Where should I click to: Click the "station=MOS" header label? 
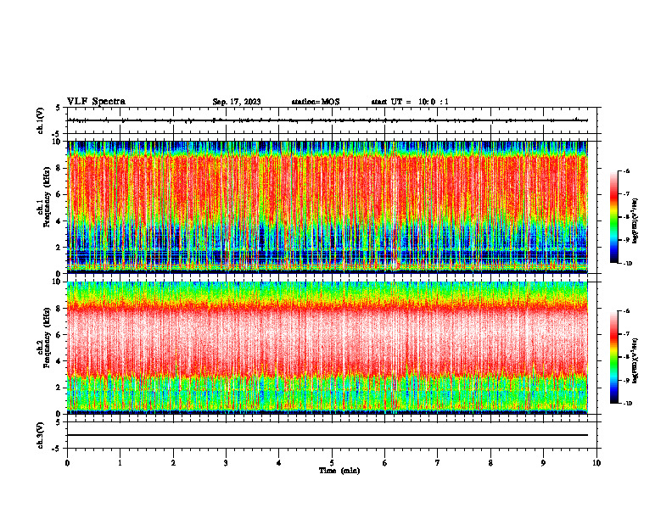click(316, 102)
